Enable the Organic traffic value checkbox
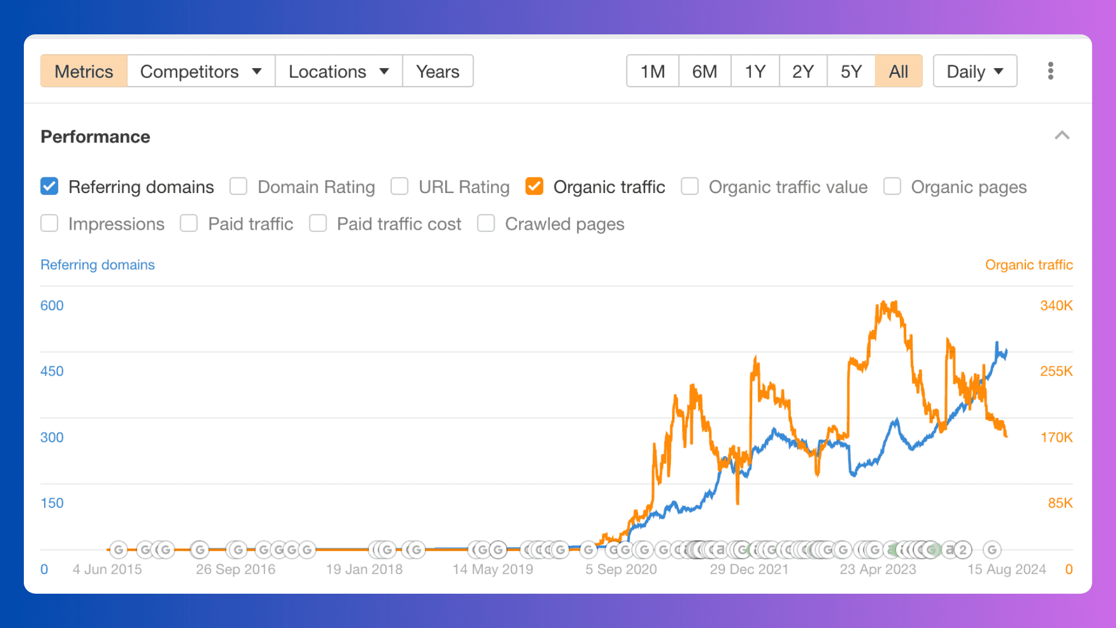The height and width of the screenshot is (628, 1116). click(689, 187)
